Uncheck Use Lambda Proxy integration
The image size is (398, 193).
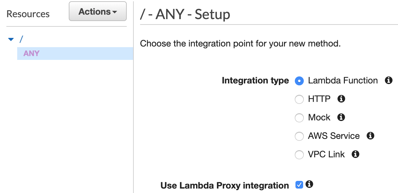click(x=299, y=184)
